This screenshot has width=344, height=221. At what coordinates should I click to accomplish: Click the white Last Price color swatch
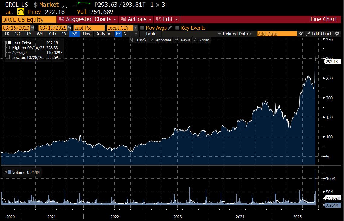coord(9,43)
